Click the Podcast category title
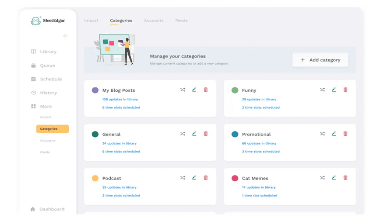This screenshot has width=383, height=221. [111, 178]
